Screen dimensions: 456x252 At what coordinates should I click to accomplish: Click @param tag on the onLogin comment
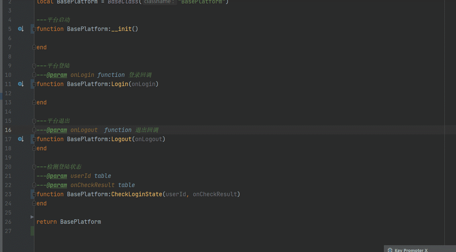pyautogui.click(x=57, y=75)
